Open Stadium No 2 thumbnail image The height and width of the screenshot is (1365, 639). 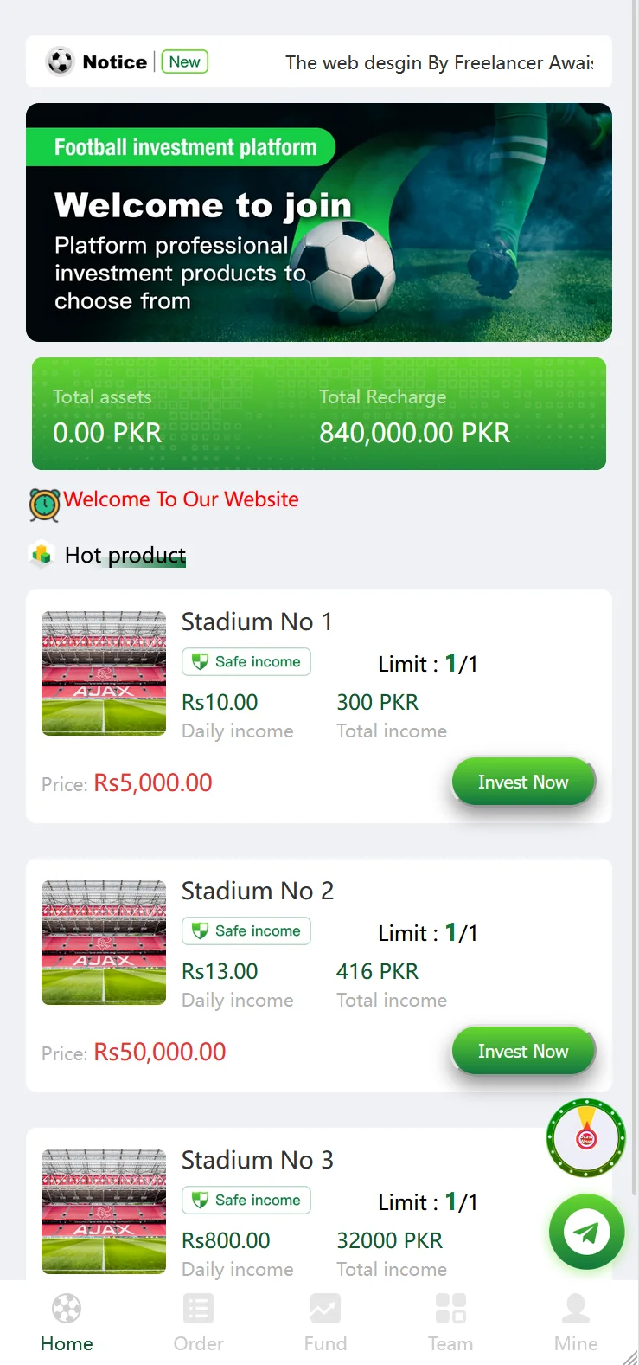(104, 943)
